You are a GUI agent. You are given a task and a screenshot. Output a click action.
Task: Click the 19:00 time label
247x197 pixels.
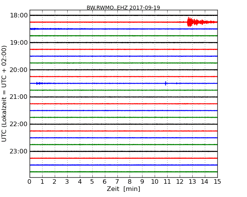[x=19, y=42]
